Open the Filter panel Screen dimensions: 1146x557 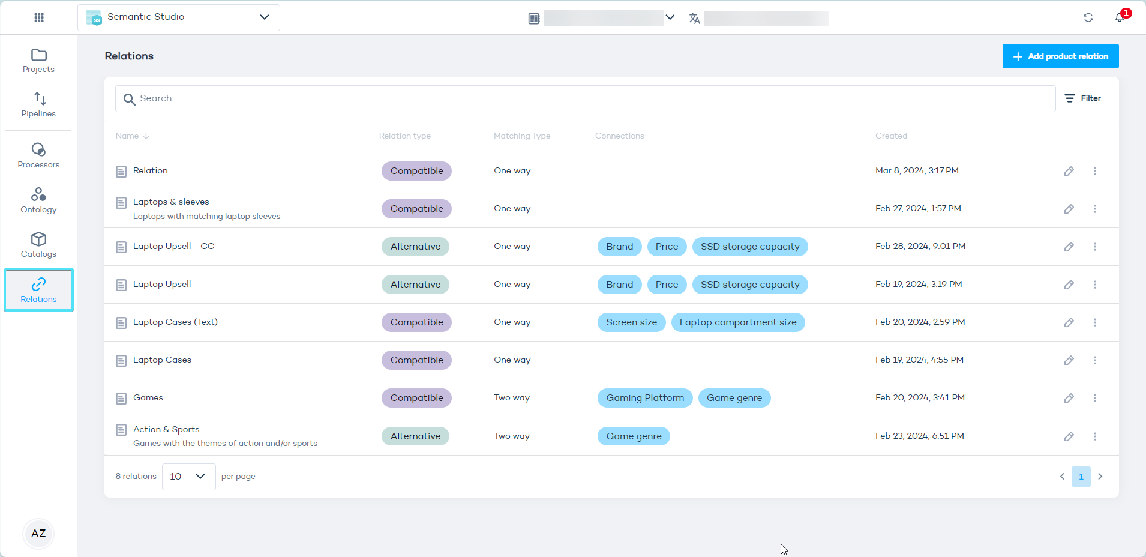tap(1082, 98)
